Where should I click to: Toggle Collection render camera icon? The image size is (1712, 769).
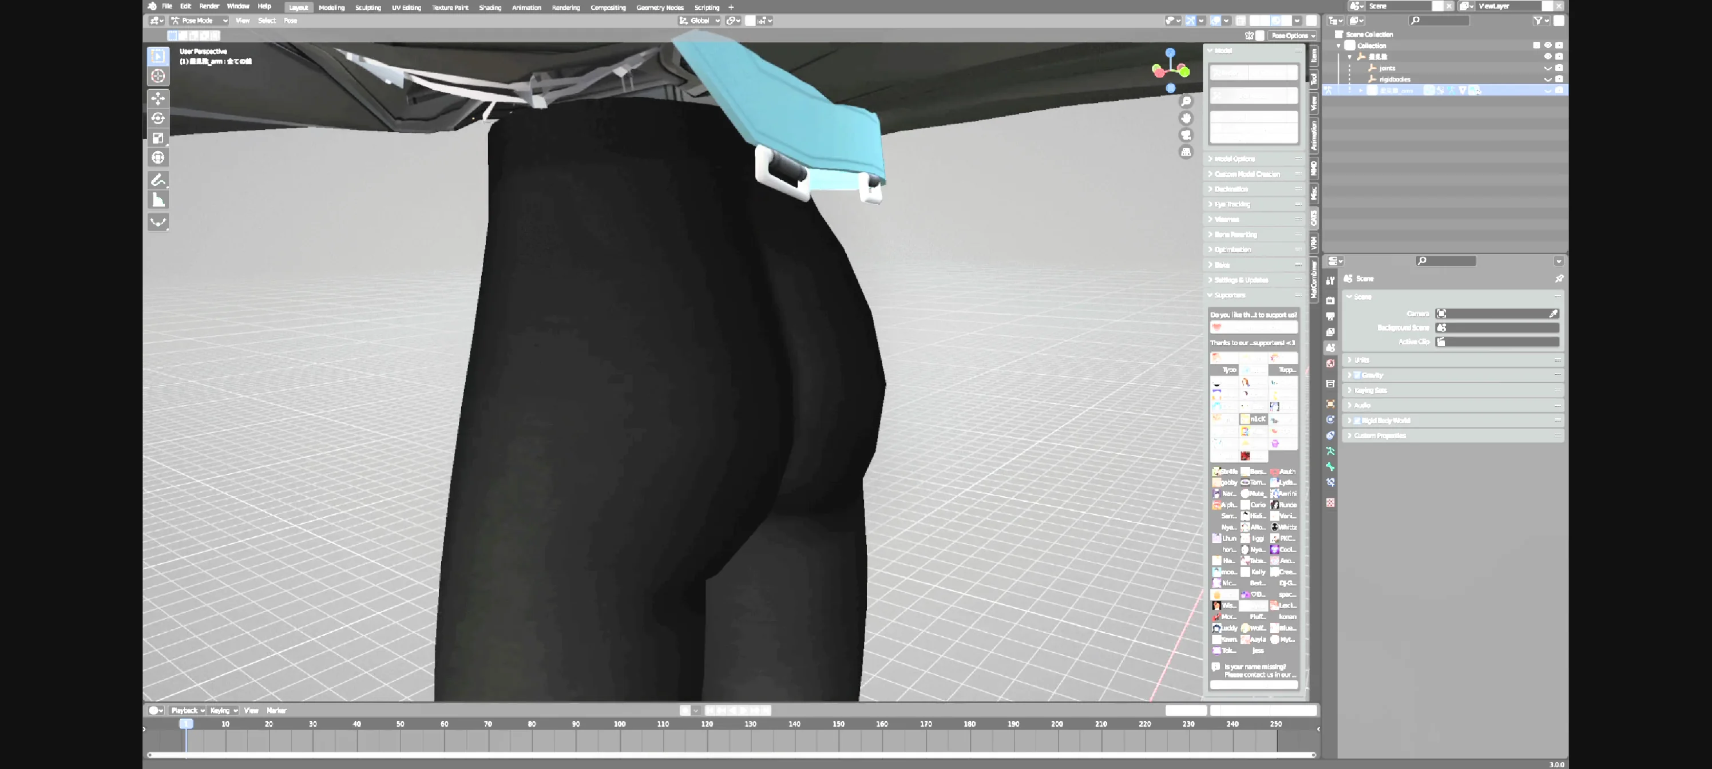[1559, 45]
